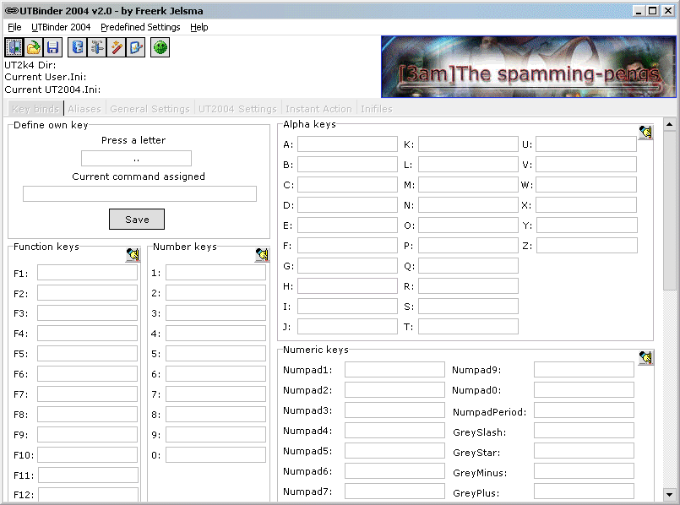Click the icon in Alpha keys group
The image size is (680, 505).
point(645,133)
